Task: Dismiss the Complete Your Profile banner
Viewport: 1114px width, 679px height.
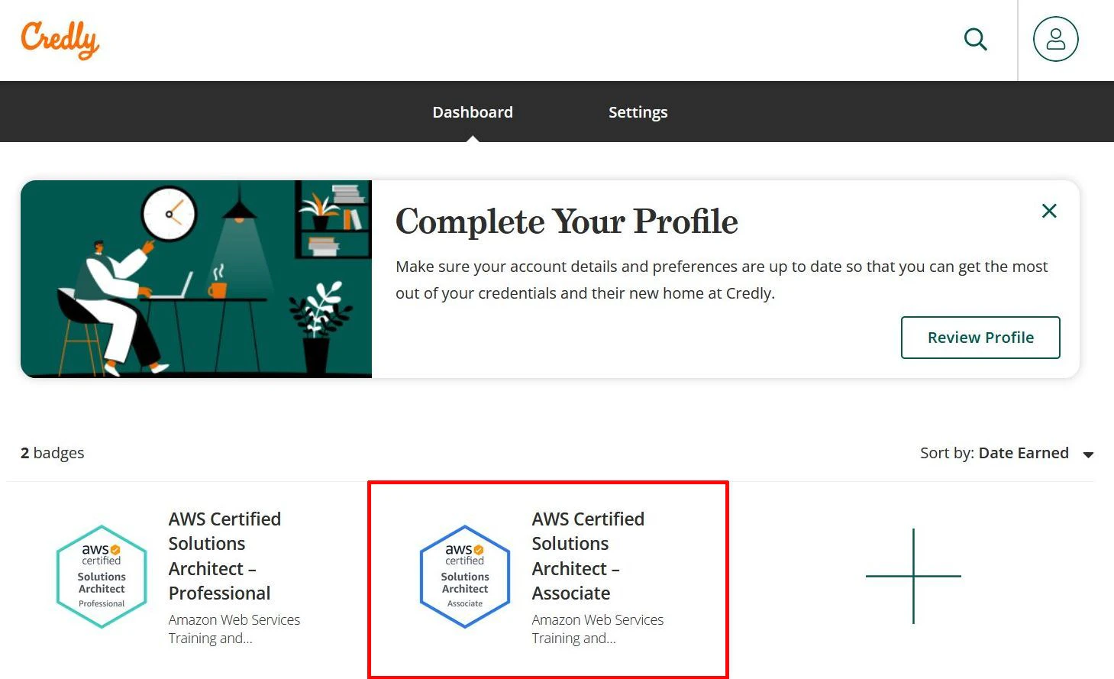Action: coord(1049,211)
